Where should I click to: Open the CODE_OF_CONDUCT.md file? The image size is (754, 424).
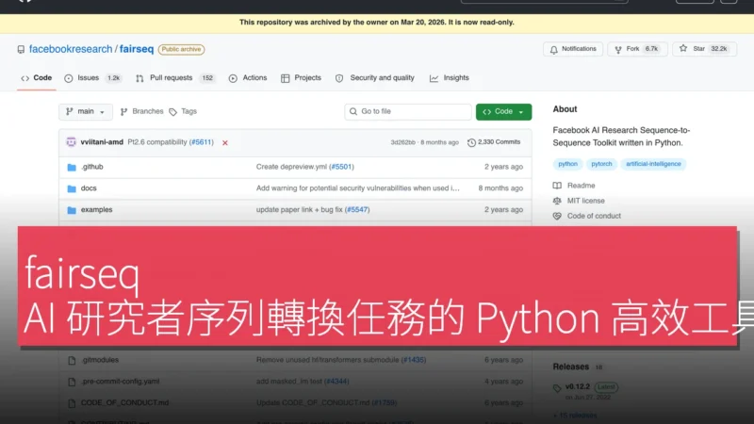click(124, 403)
